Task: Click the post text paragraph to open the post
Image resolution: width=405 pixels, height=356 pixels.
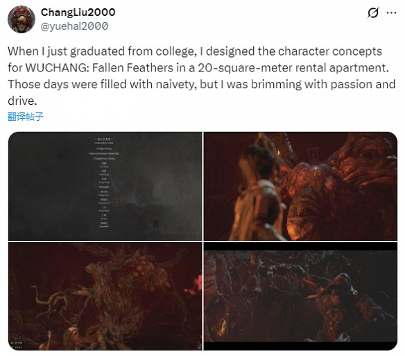Action: coord(202,76)
